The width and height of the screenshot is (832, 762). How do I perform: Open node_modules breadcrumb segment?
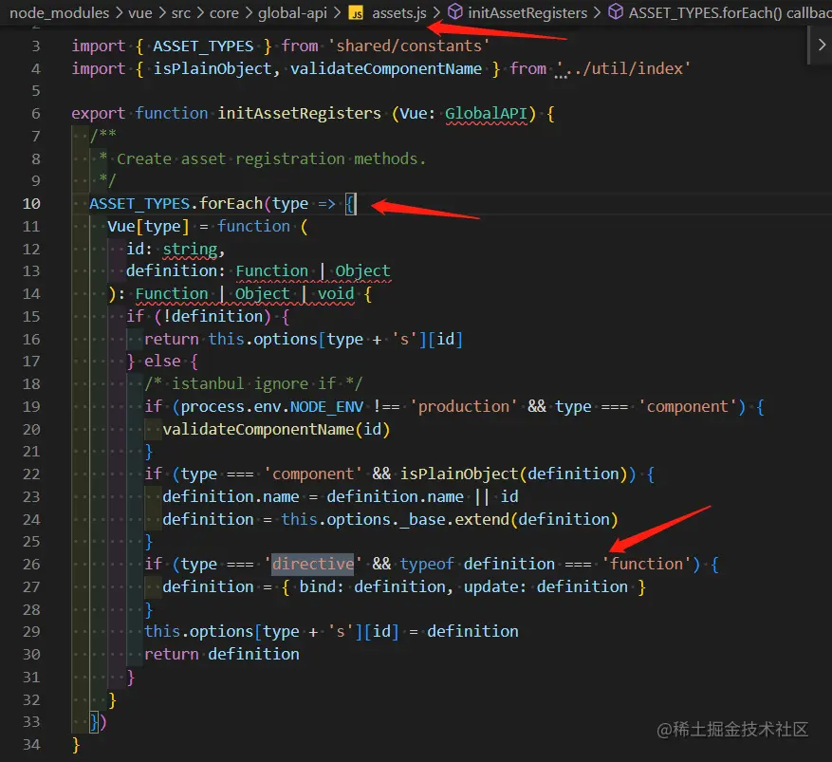tap(60, 12)
